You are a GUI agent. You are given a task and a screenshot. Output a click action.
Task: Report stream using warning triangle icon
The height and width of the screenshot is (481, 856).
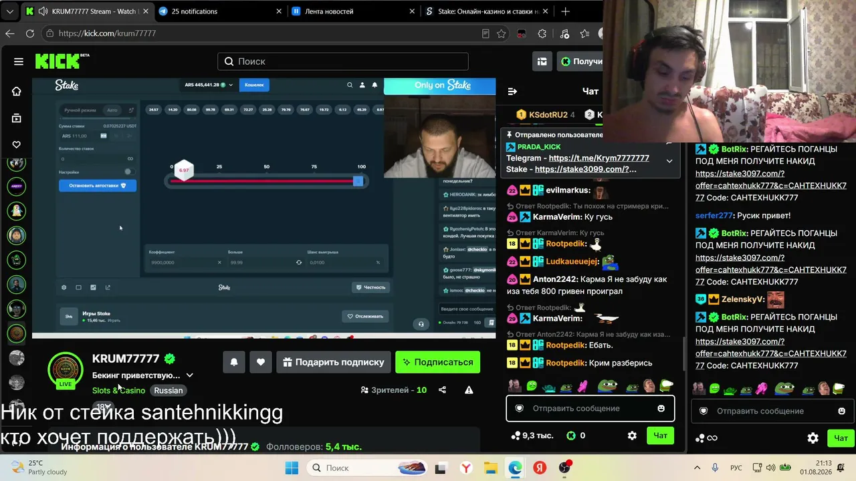(x=469, y=390)
